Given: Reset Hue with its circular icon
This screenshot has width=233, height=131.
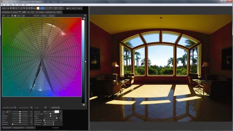Looking at the screenshot, I should 15,108.
